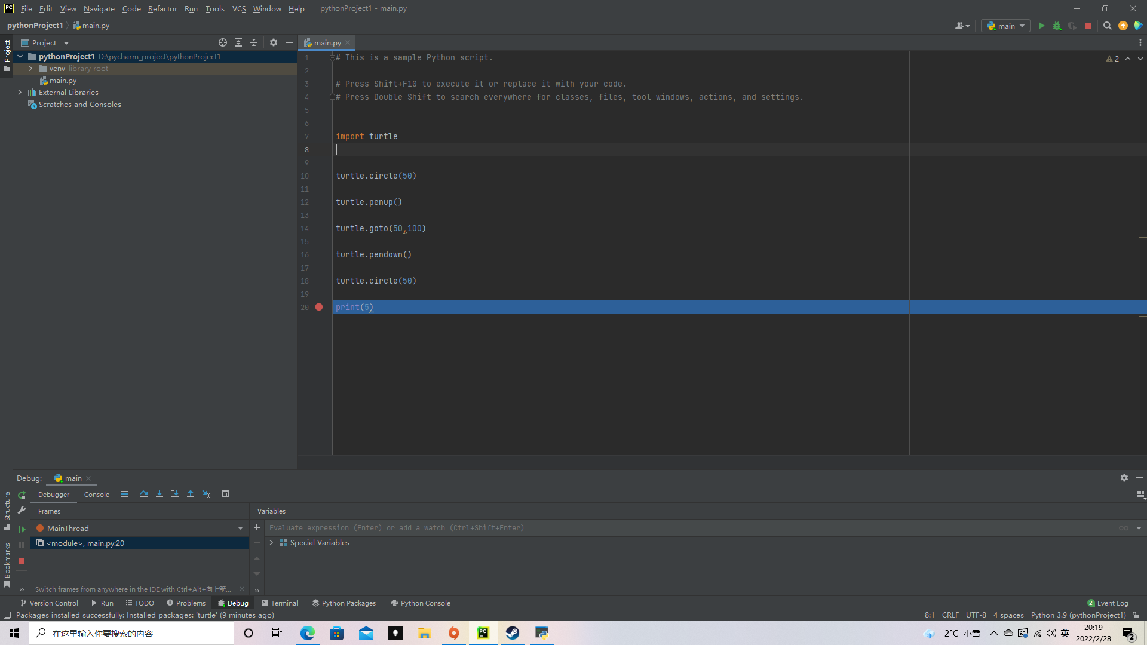Click the Step Over icon in the debugger

click(144, 494)
